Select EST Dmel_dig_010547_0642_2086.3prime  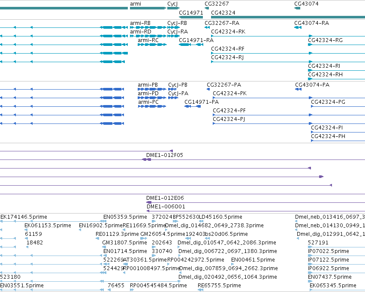(x=179, y=247)
